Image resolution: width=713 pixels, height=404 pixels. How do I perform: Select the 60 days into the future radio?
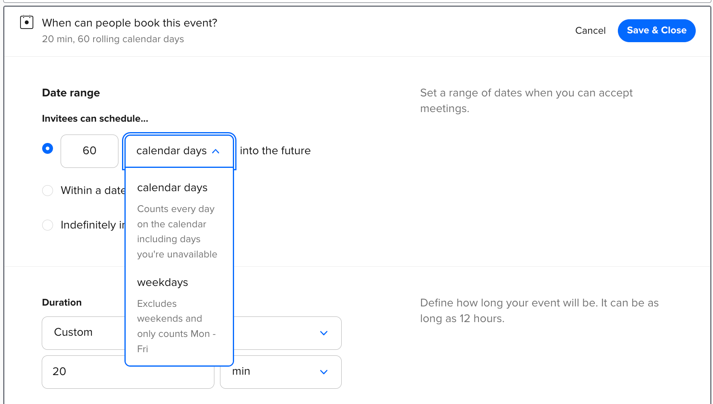click(x=47, y=149)
